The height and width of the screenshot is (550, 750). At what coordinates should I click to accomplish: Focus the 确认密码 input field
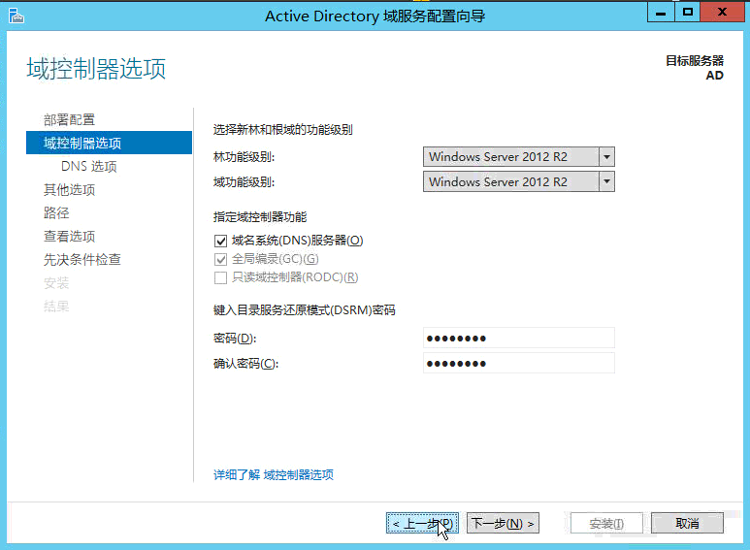pyautogui.click(x=519, y=363)
